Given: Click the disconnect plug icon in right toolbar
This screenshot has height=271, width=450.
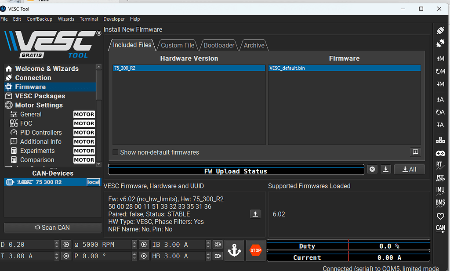Looking at the screenshot, I should pyautogui.click(x=440, y=43).
